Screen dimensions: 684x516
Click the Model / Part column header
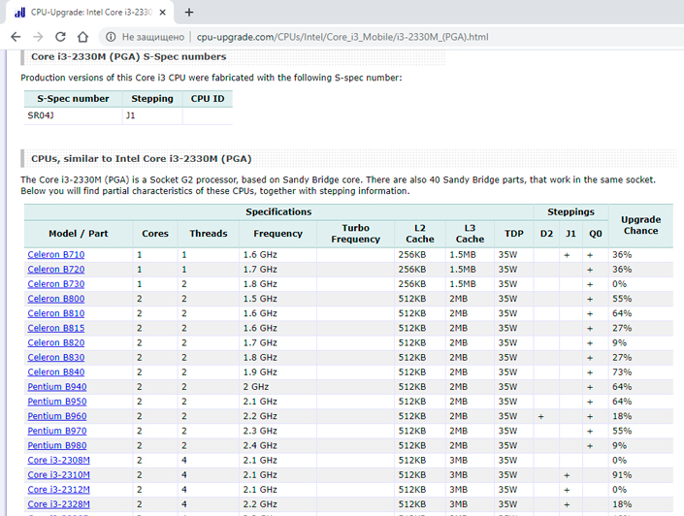tap(78, 234)
